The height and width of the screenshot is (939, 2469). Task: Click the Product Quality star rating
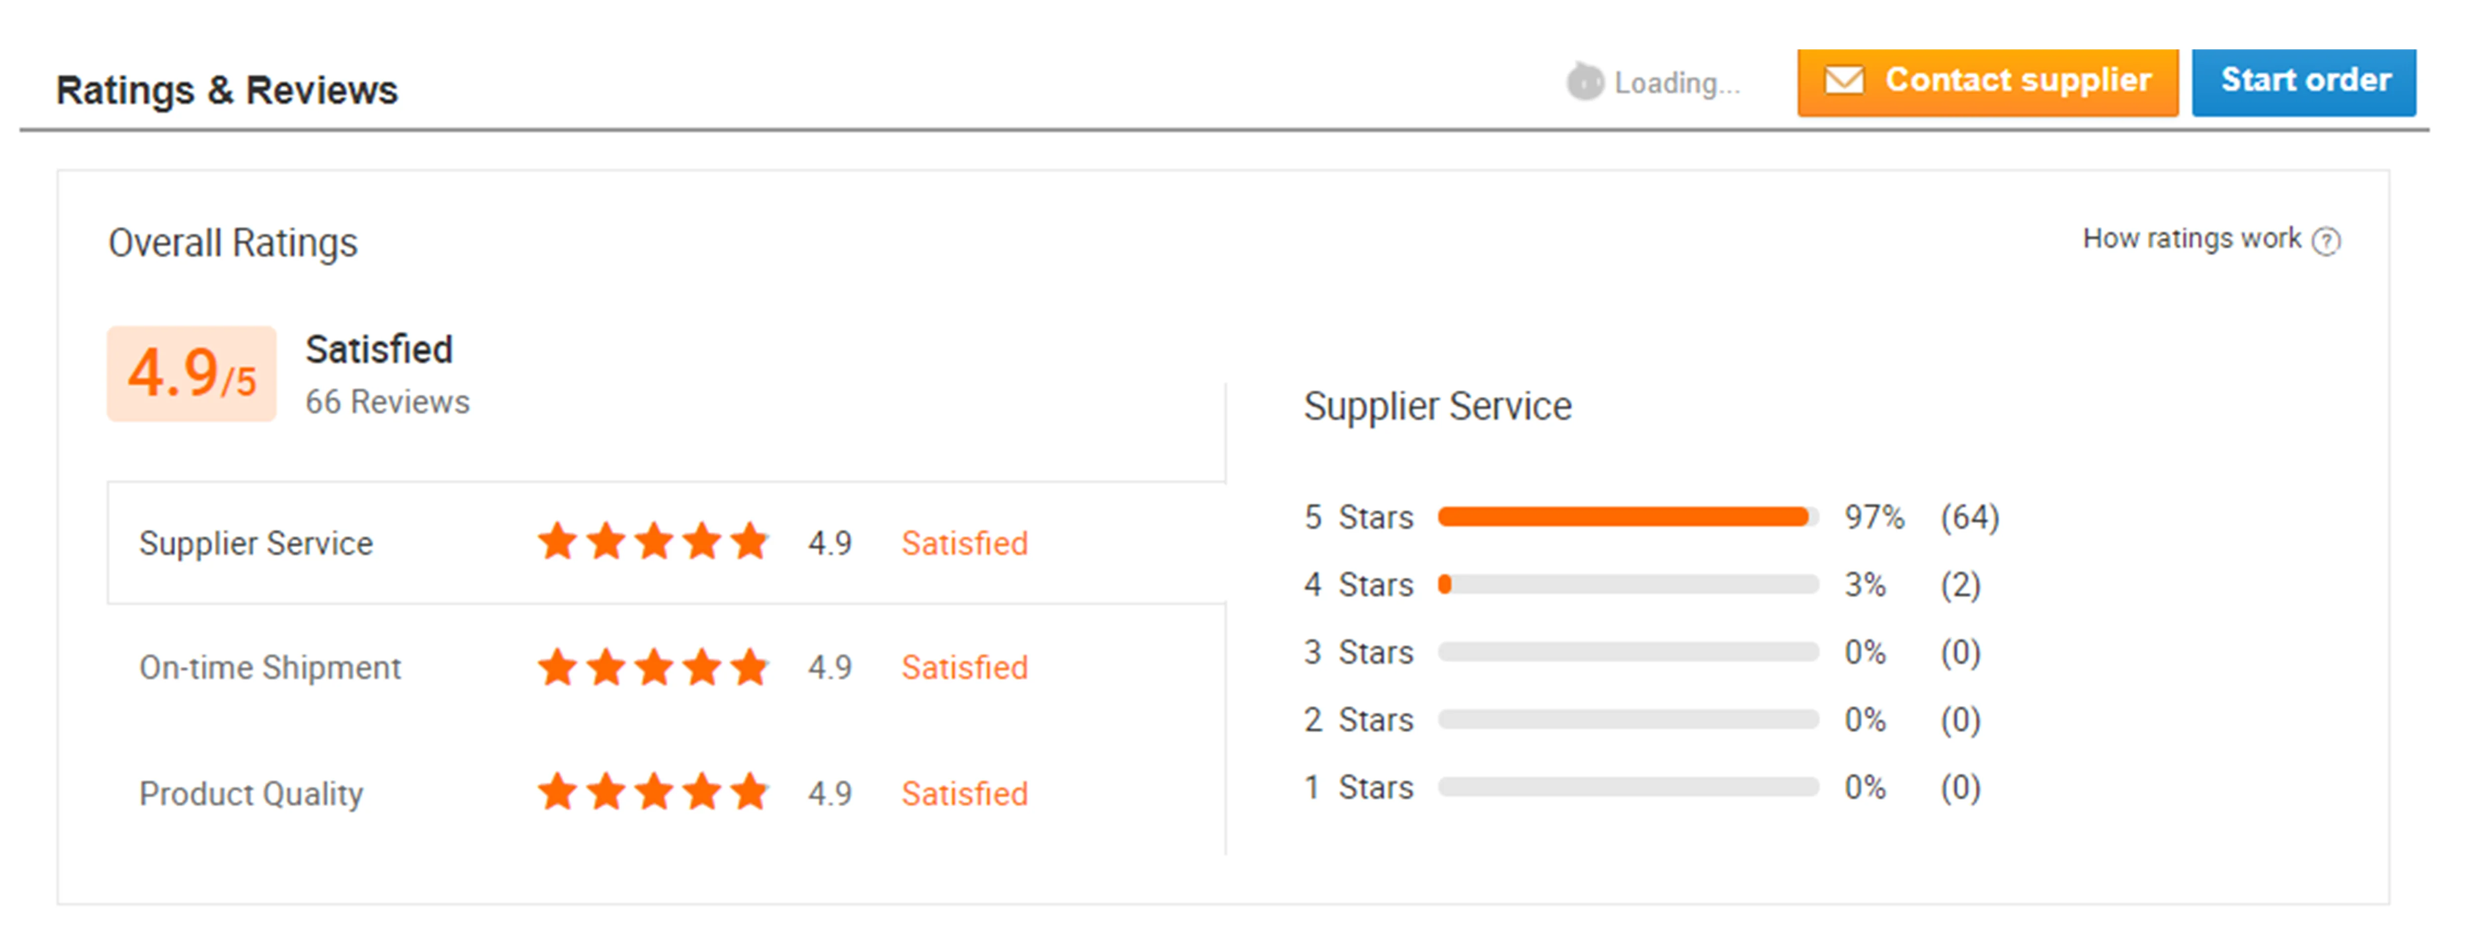(653, 792)
